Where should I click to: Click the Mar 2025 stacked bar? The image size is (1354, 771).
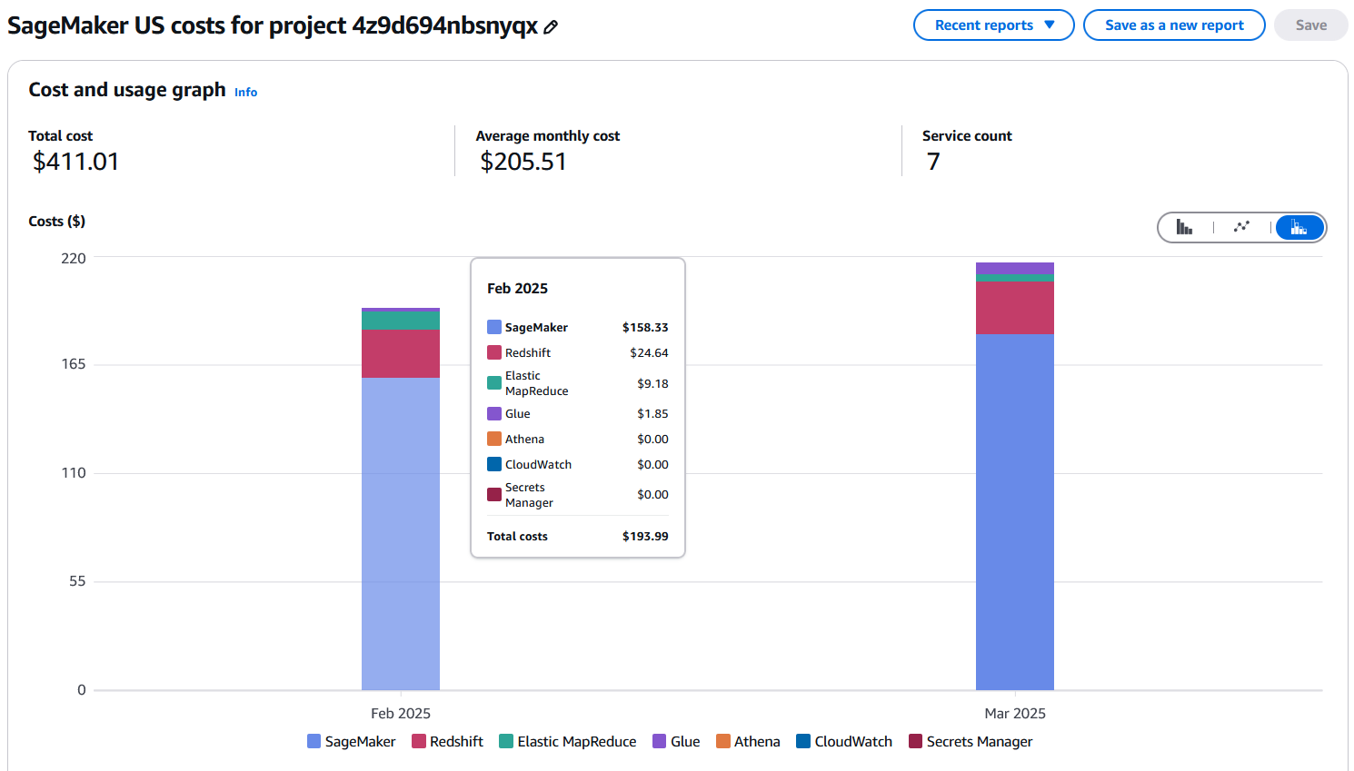pos(1014,499)
